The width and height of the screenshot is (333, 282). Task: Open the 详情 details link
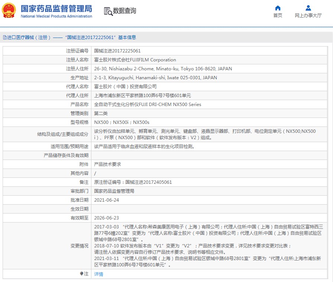pos(98,274)
